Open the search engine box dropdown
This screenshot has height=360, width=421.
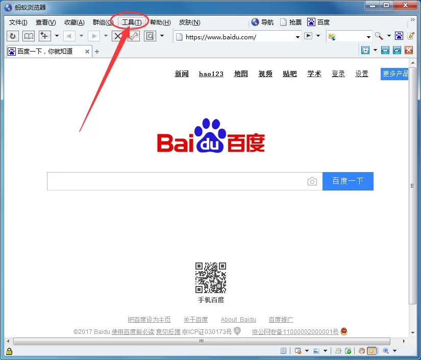[x=368, y=37]
